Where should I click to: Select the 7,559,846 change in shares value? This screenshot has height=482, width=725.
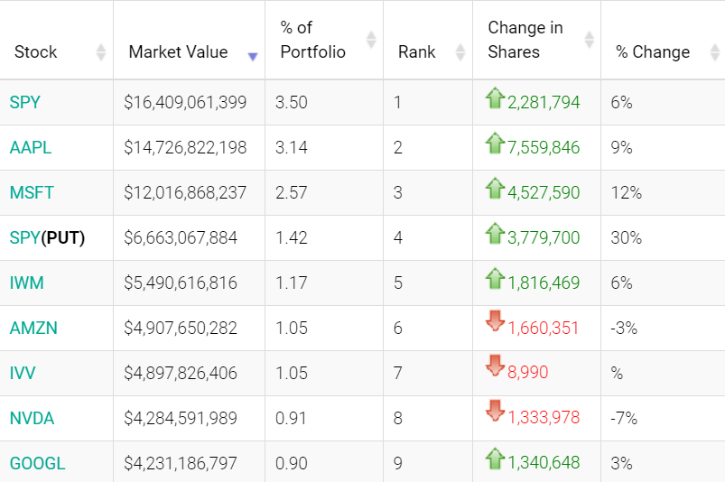click(544, 147)
